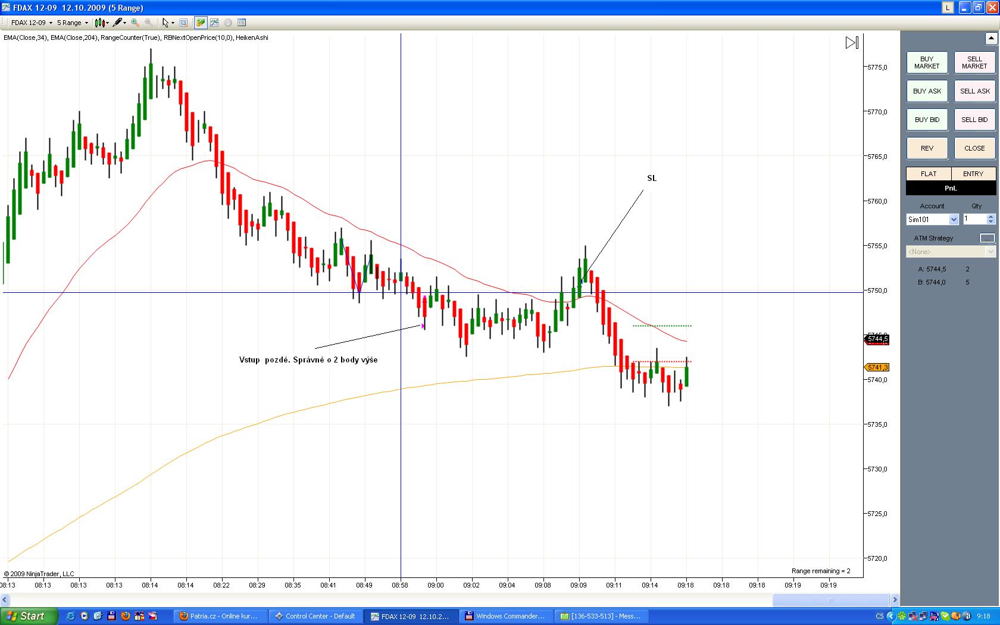The image size is (1000, 625).
Task: Expand the drawing tools dropdown arrow
Action: 124,23
